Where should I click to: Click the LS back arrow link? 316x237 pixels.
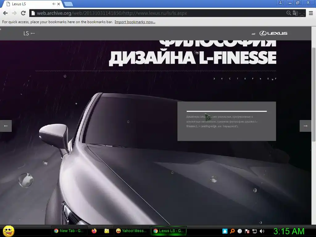click(x=29, y=33)
